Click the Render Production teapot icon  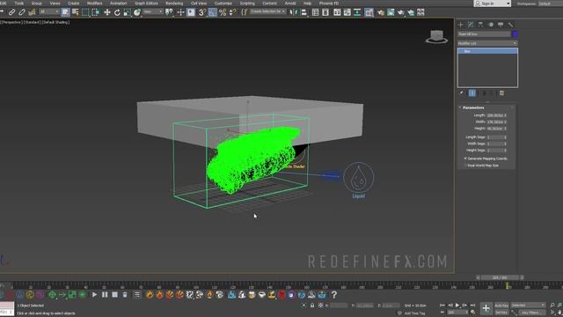(x=401, y=12)
